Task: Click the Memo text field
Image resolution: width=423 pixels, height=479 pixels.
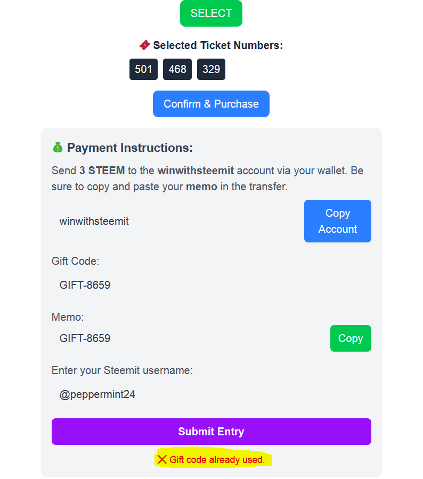Action: (186, 338)
